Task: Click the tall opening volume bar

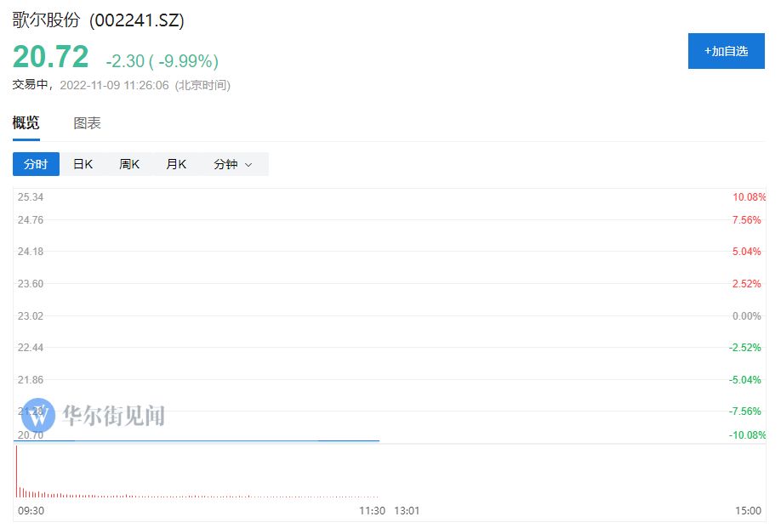Action: tap(16, 471)
